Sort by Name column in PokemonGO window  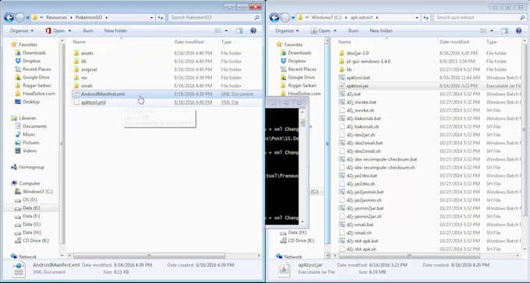pos(79,42)
